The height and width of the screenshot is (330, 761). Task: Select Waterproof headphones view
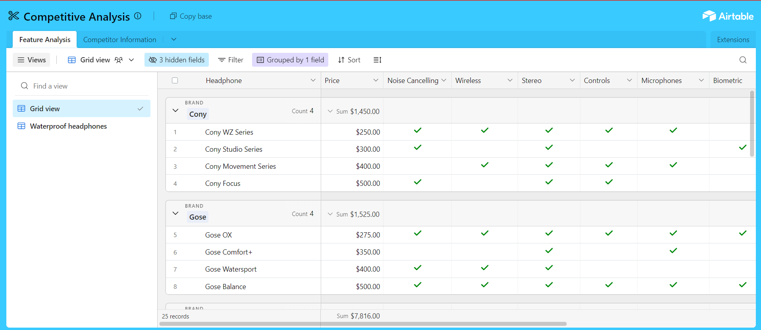(x=81, y=126)
